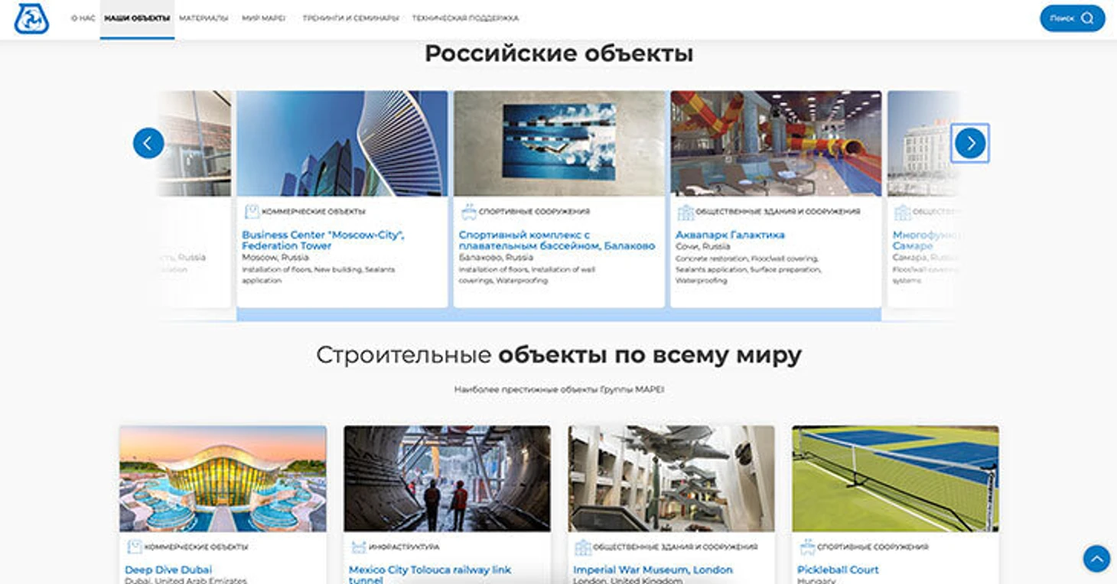
Task: Click the scroll-to-top arrow button
Action: 1096,558
